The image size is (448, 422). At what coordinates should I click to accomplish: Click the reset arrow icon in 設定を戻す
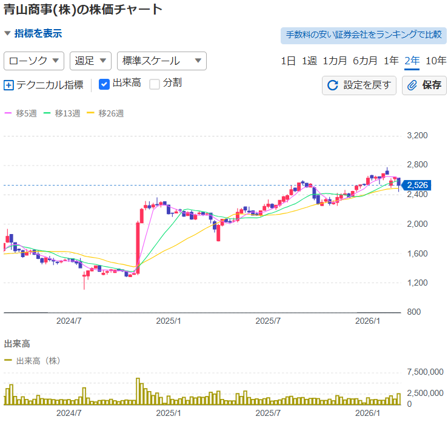click(x=332, y=85)
